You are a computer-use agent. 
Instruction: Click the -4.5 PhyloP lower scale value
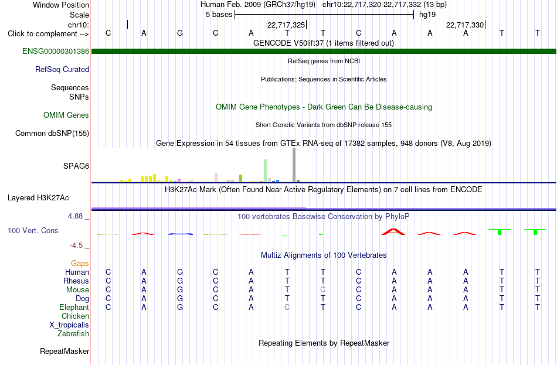[76, 245]
